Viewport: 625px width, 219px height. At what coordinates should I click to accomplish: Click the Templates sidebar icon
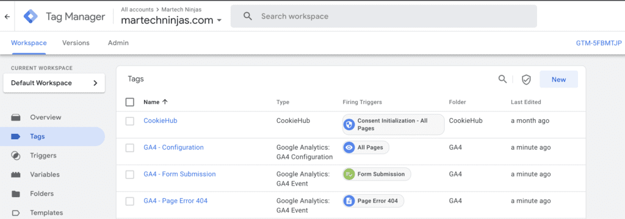(15, 213)
